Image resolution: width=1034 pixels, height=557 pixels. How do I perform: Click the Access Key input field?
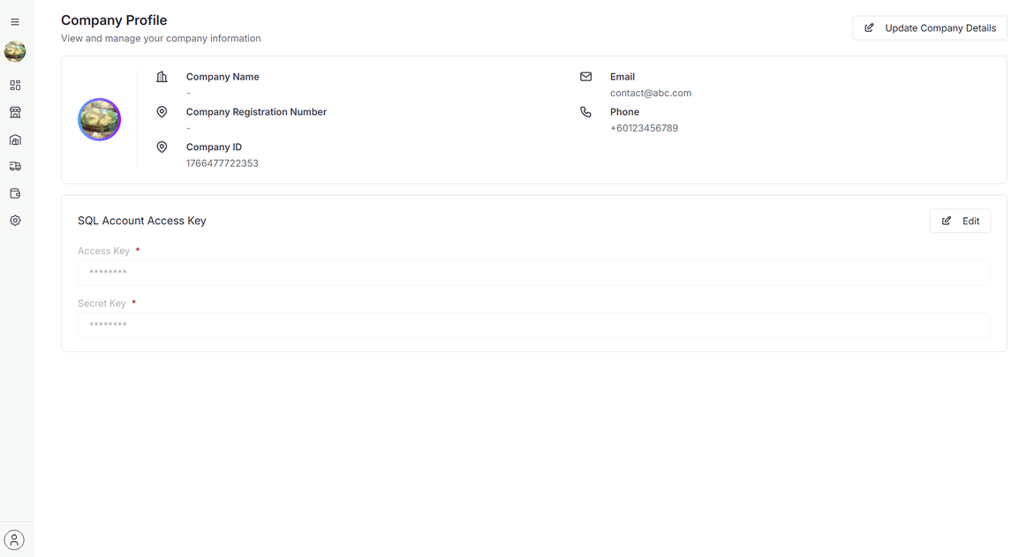coord(533,273)
